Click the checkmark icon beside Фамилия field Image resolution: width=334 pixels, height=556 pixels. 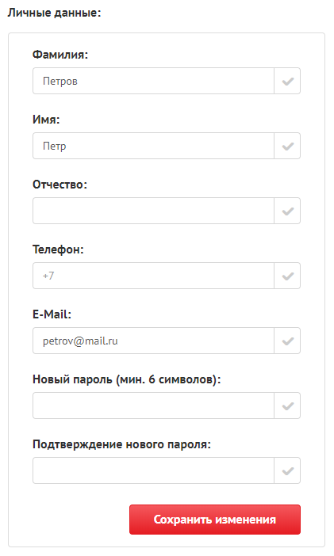tap(287, 82)
